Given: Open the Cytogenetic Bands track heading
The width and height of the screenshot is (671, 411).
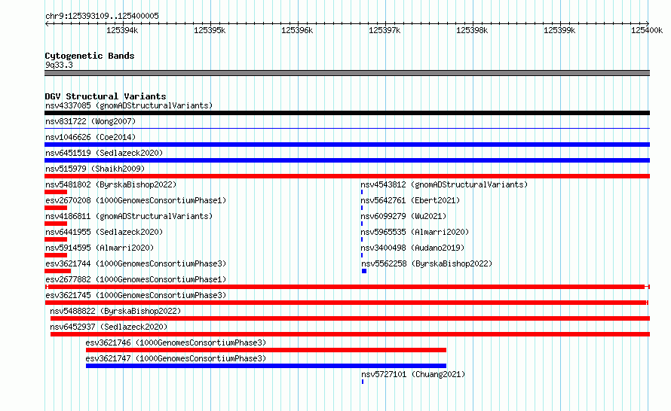Looking at the screenshot, I should tap(90, 56).
